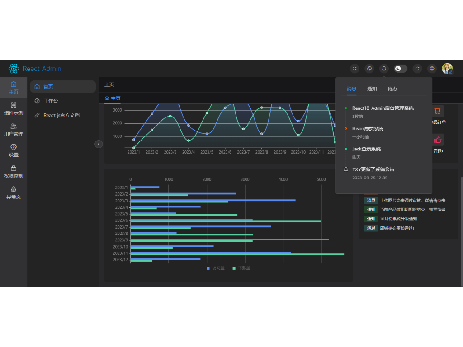Screen dimensions: 463x347
Task: Click the notification bell icon
Action: click(384, 69)
